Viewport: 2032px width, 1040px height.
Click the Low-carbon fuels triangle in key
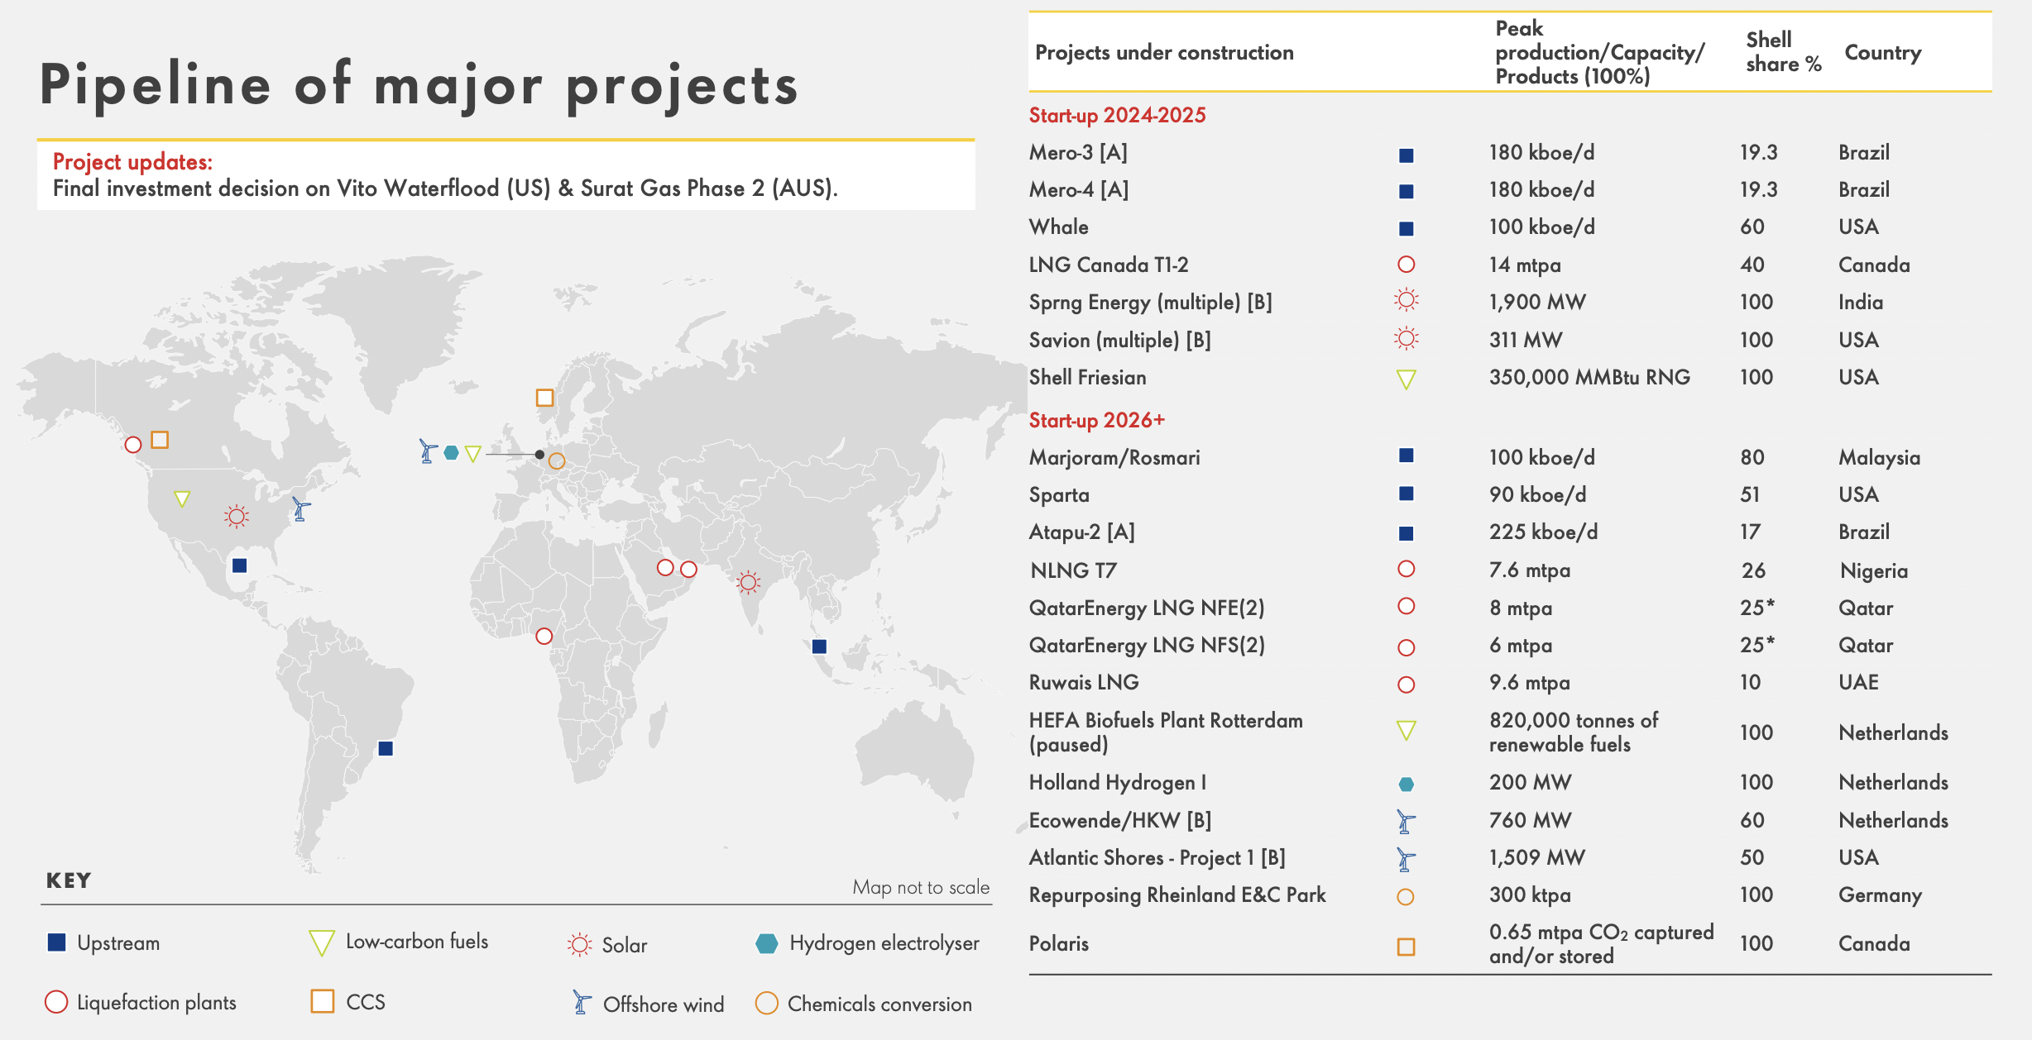[x=321, y=942]
